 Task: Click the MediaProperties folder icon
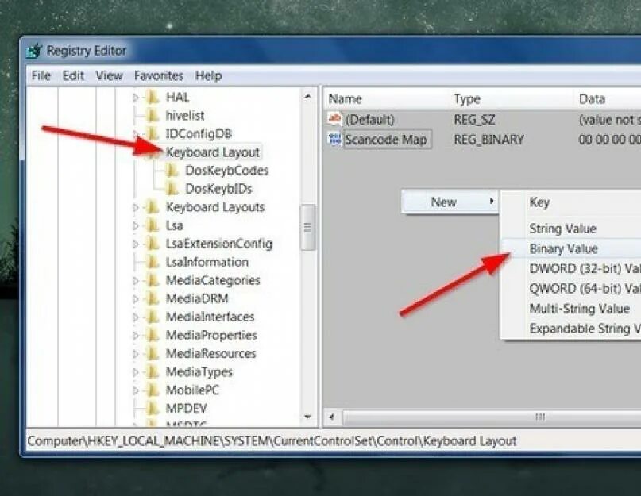(x=153, y=336)
